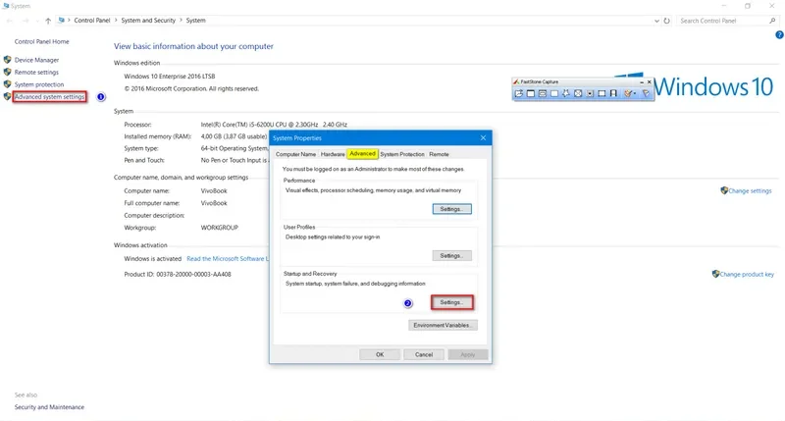Switch to Computer Name tab

295,154
